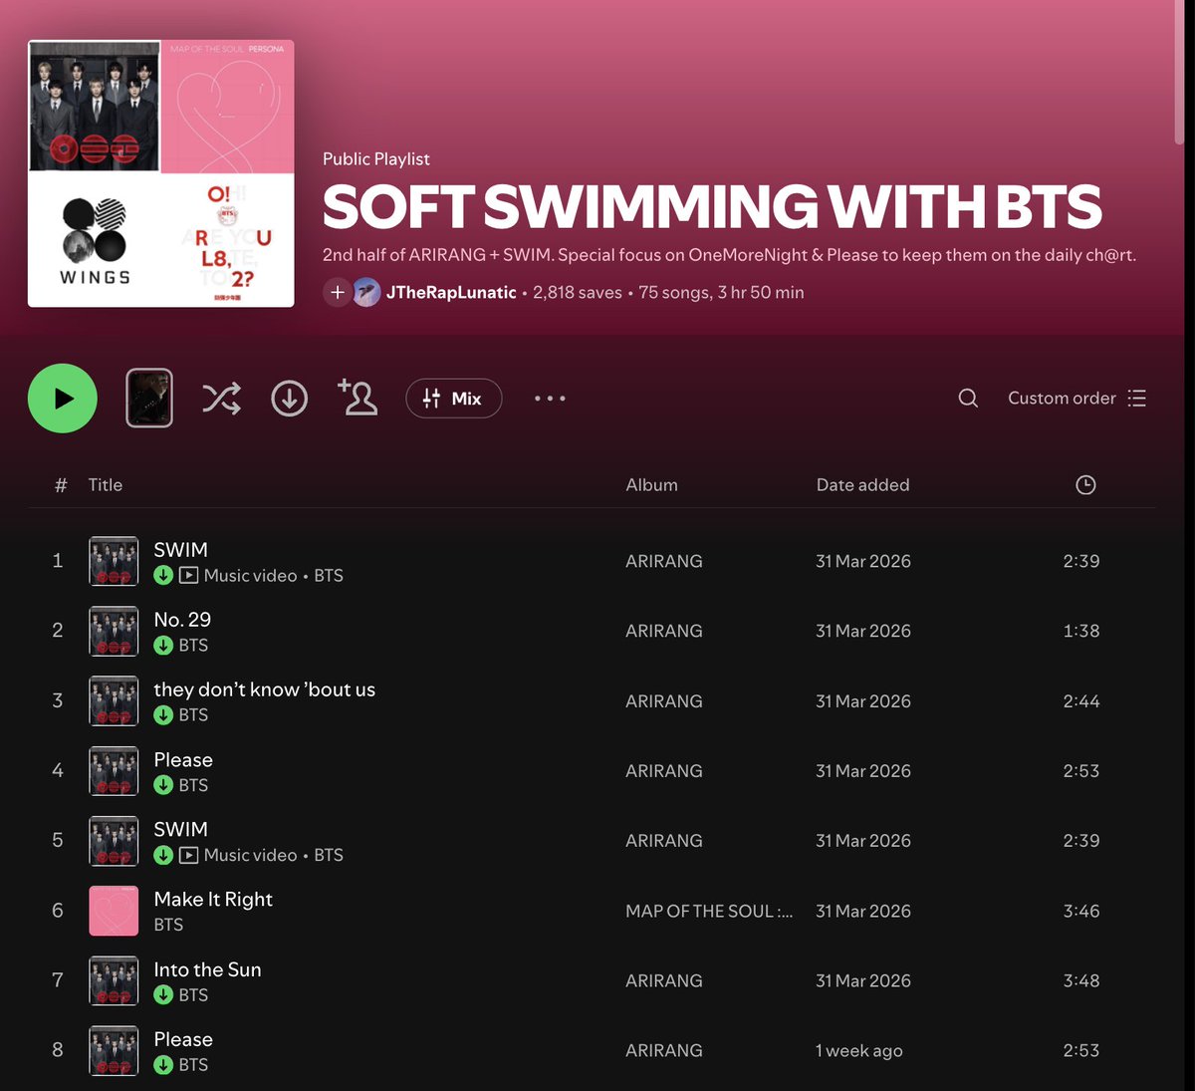The width and height of the screenshot is (1195, 1091).
Task: Sort by the Date added column header
Action: click(862, 485)
